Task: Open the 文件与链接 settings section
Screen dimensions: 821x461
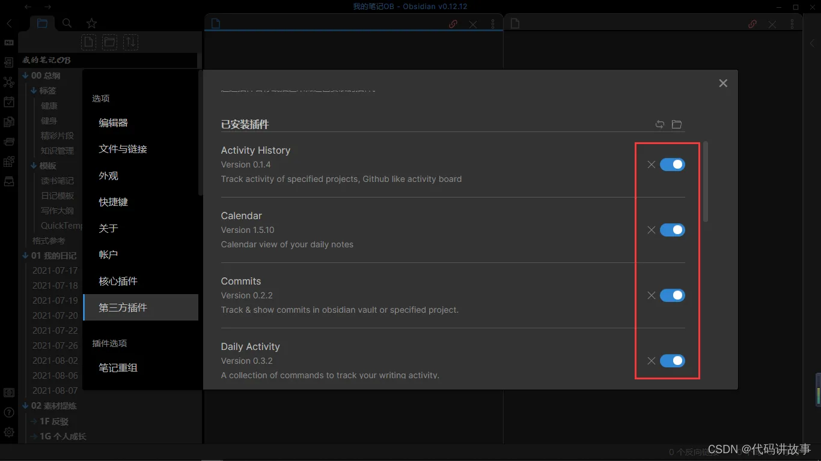Action: [x=141, y=149]
